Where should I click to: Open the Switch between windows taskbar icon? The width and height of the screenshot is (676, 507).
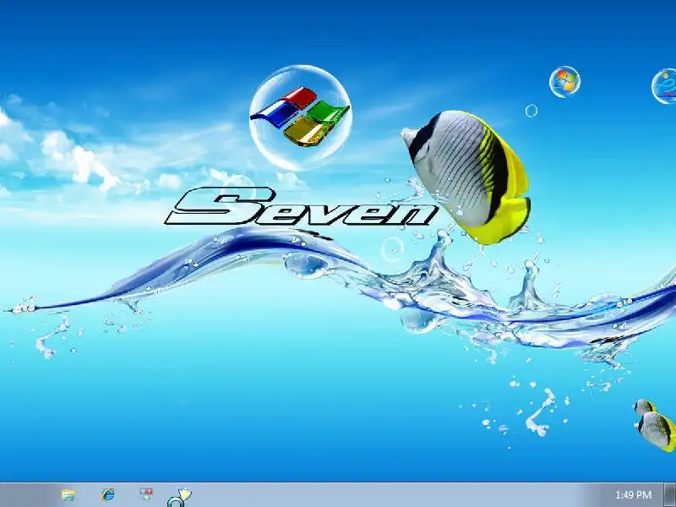tap(146, 493)
